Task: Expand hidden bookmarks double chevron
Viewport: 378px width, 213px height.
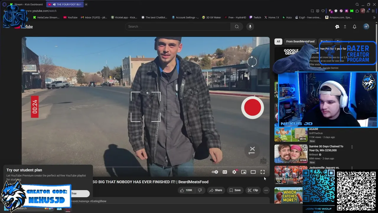Action: coord(374,17)
